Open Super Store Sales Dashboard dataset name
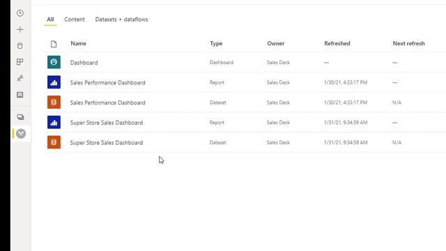Screen dimensions: 446x251 coord(107,142)
